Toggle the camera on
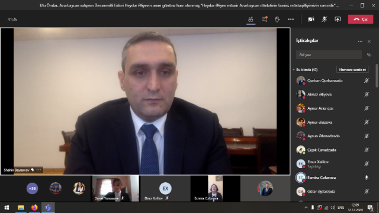This screenshot has width=379, height=213. click(311, 20)
